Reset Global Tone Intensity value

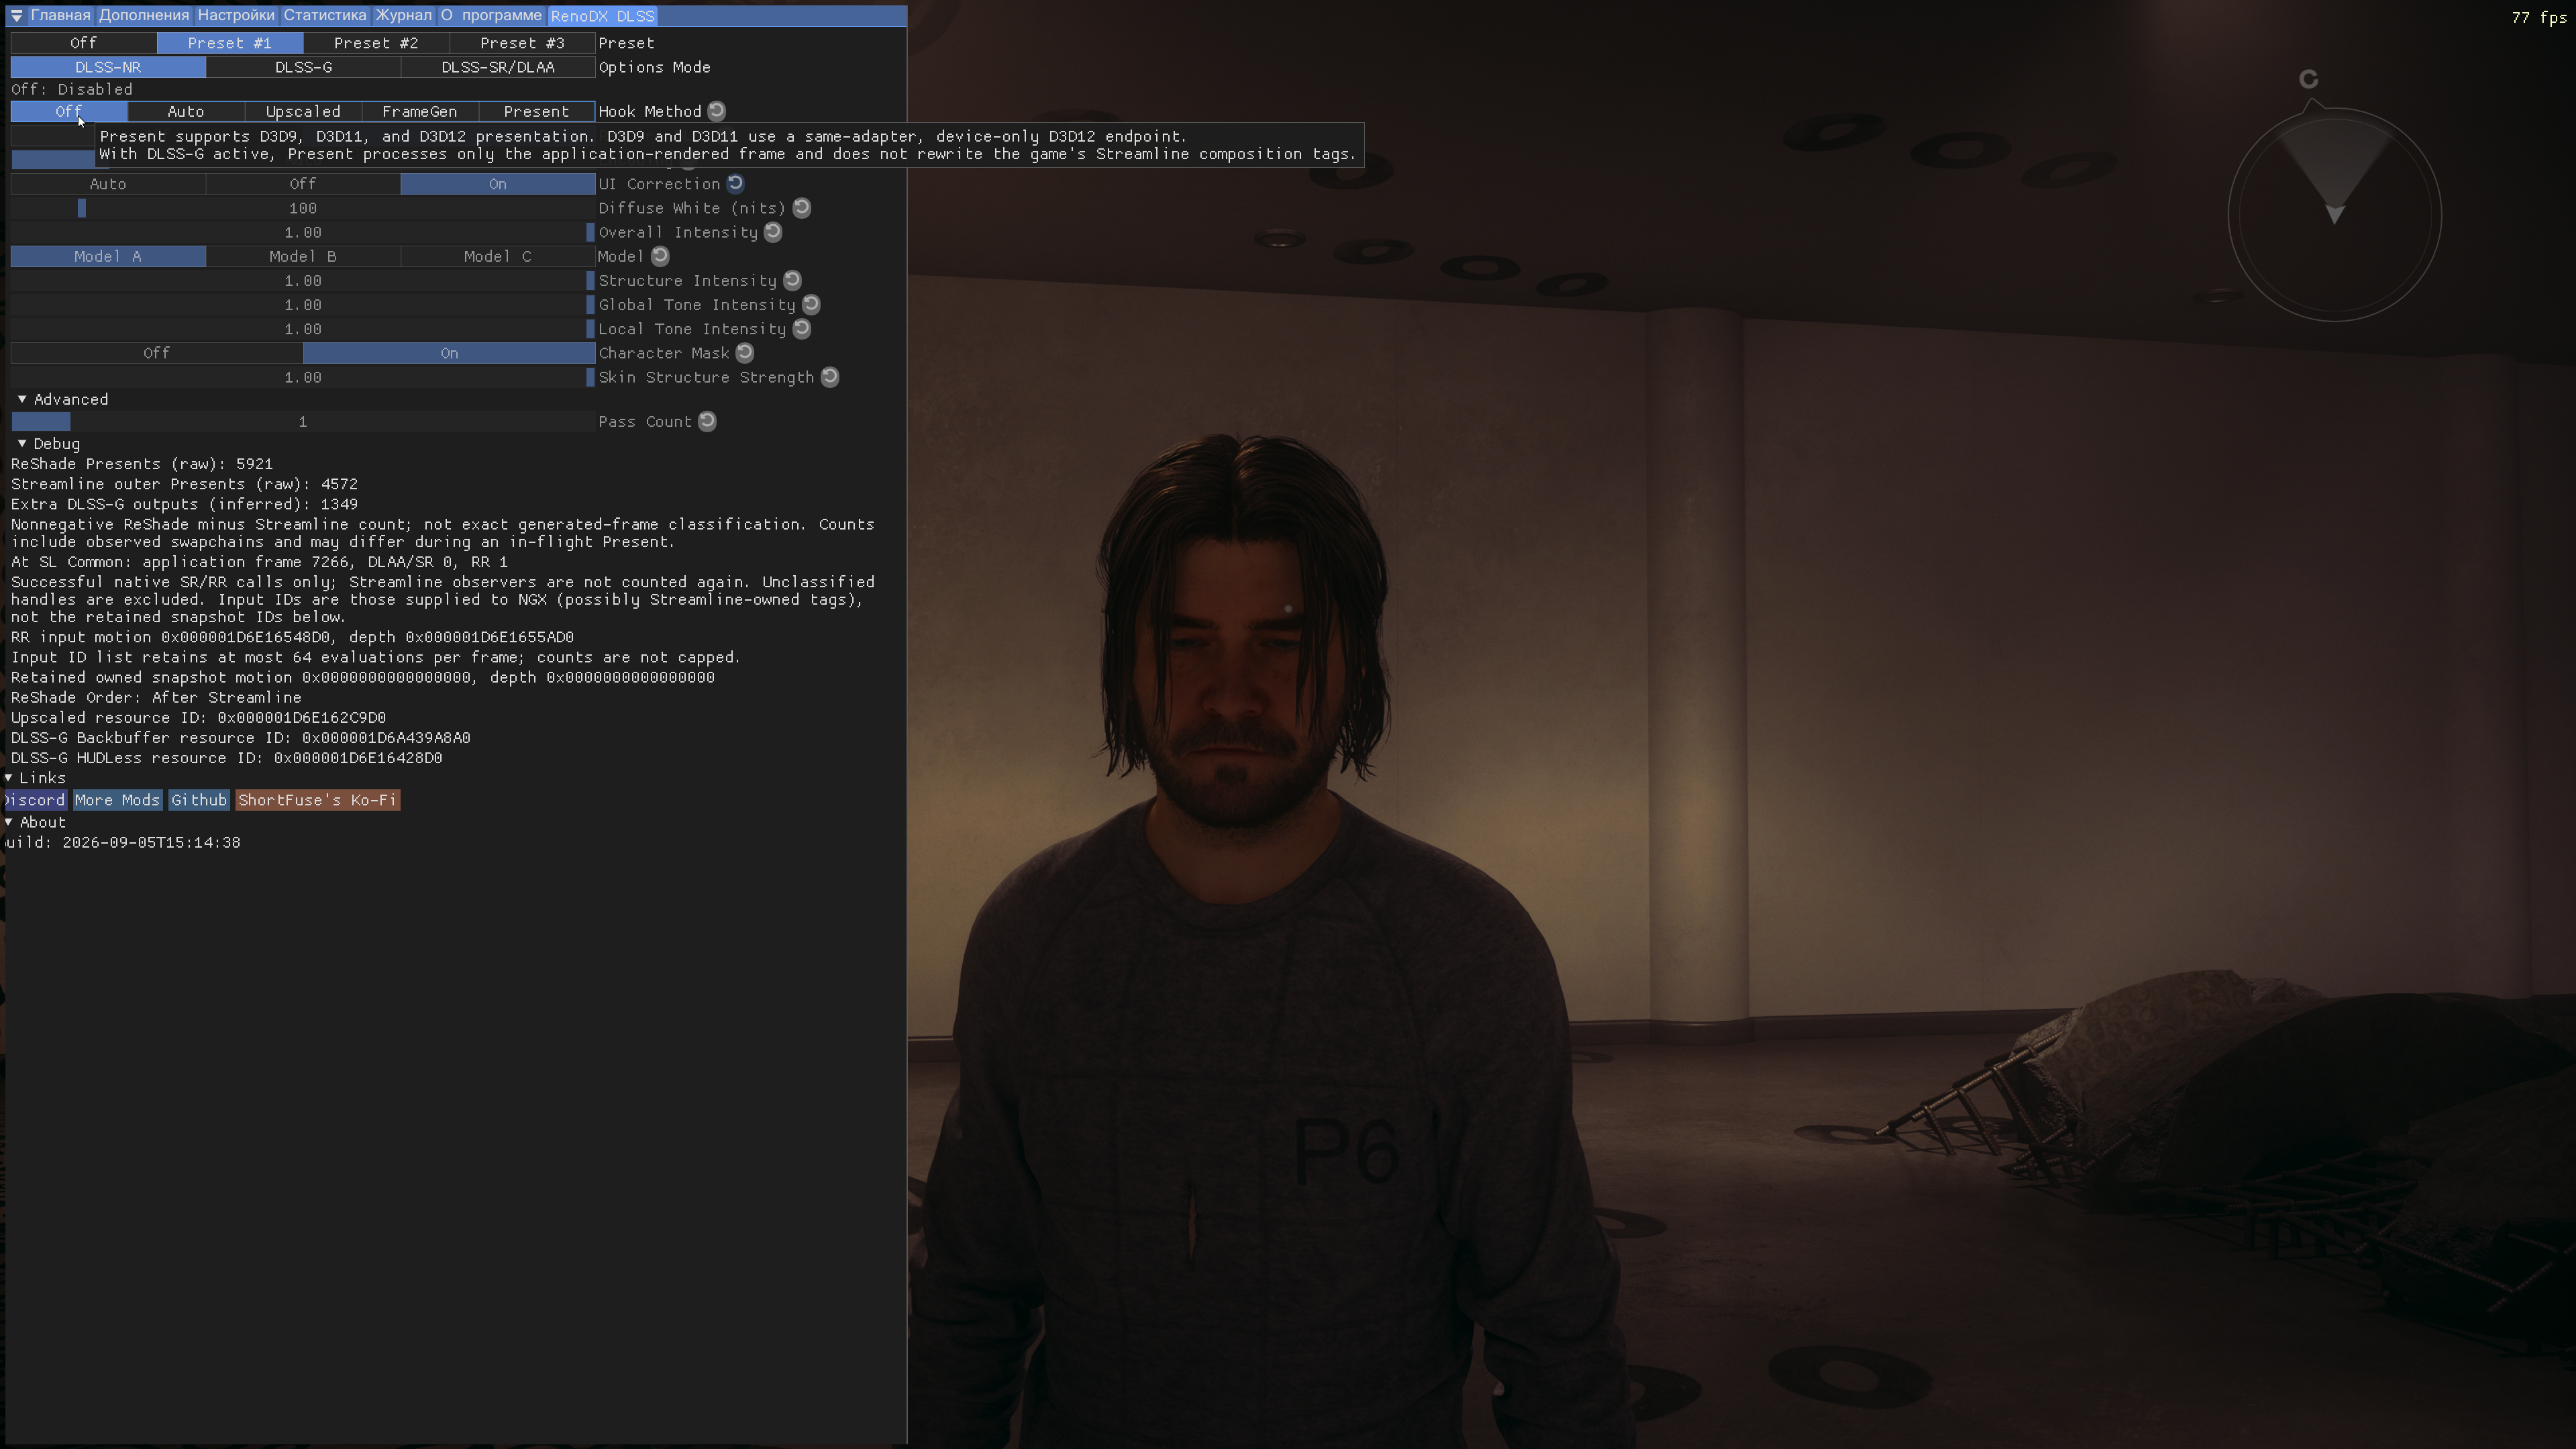tap(811, 304)
